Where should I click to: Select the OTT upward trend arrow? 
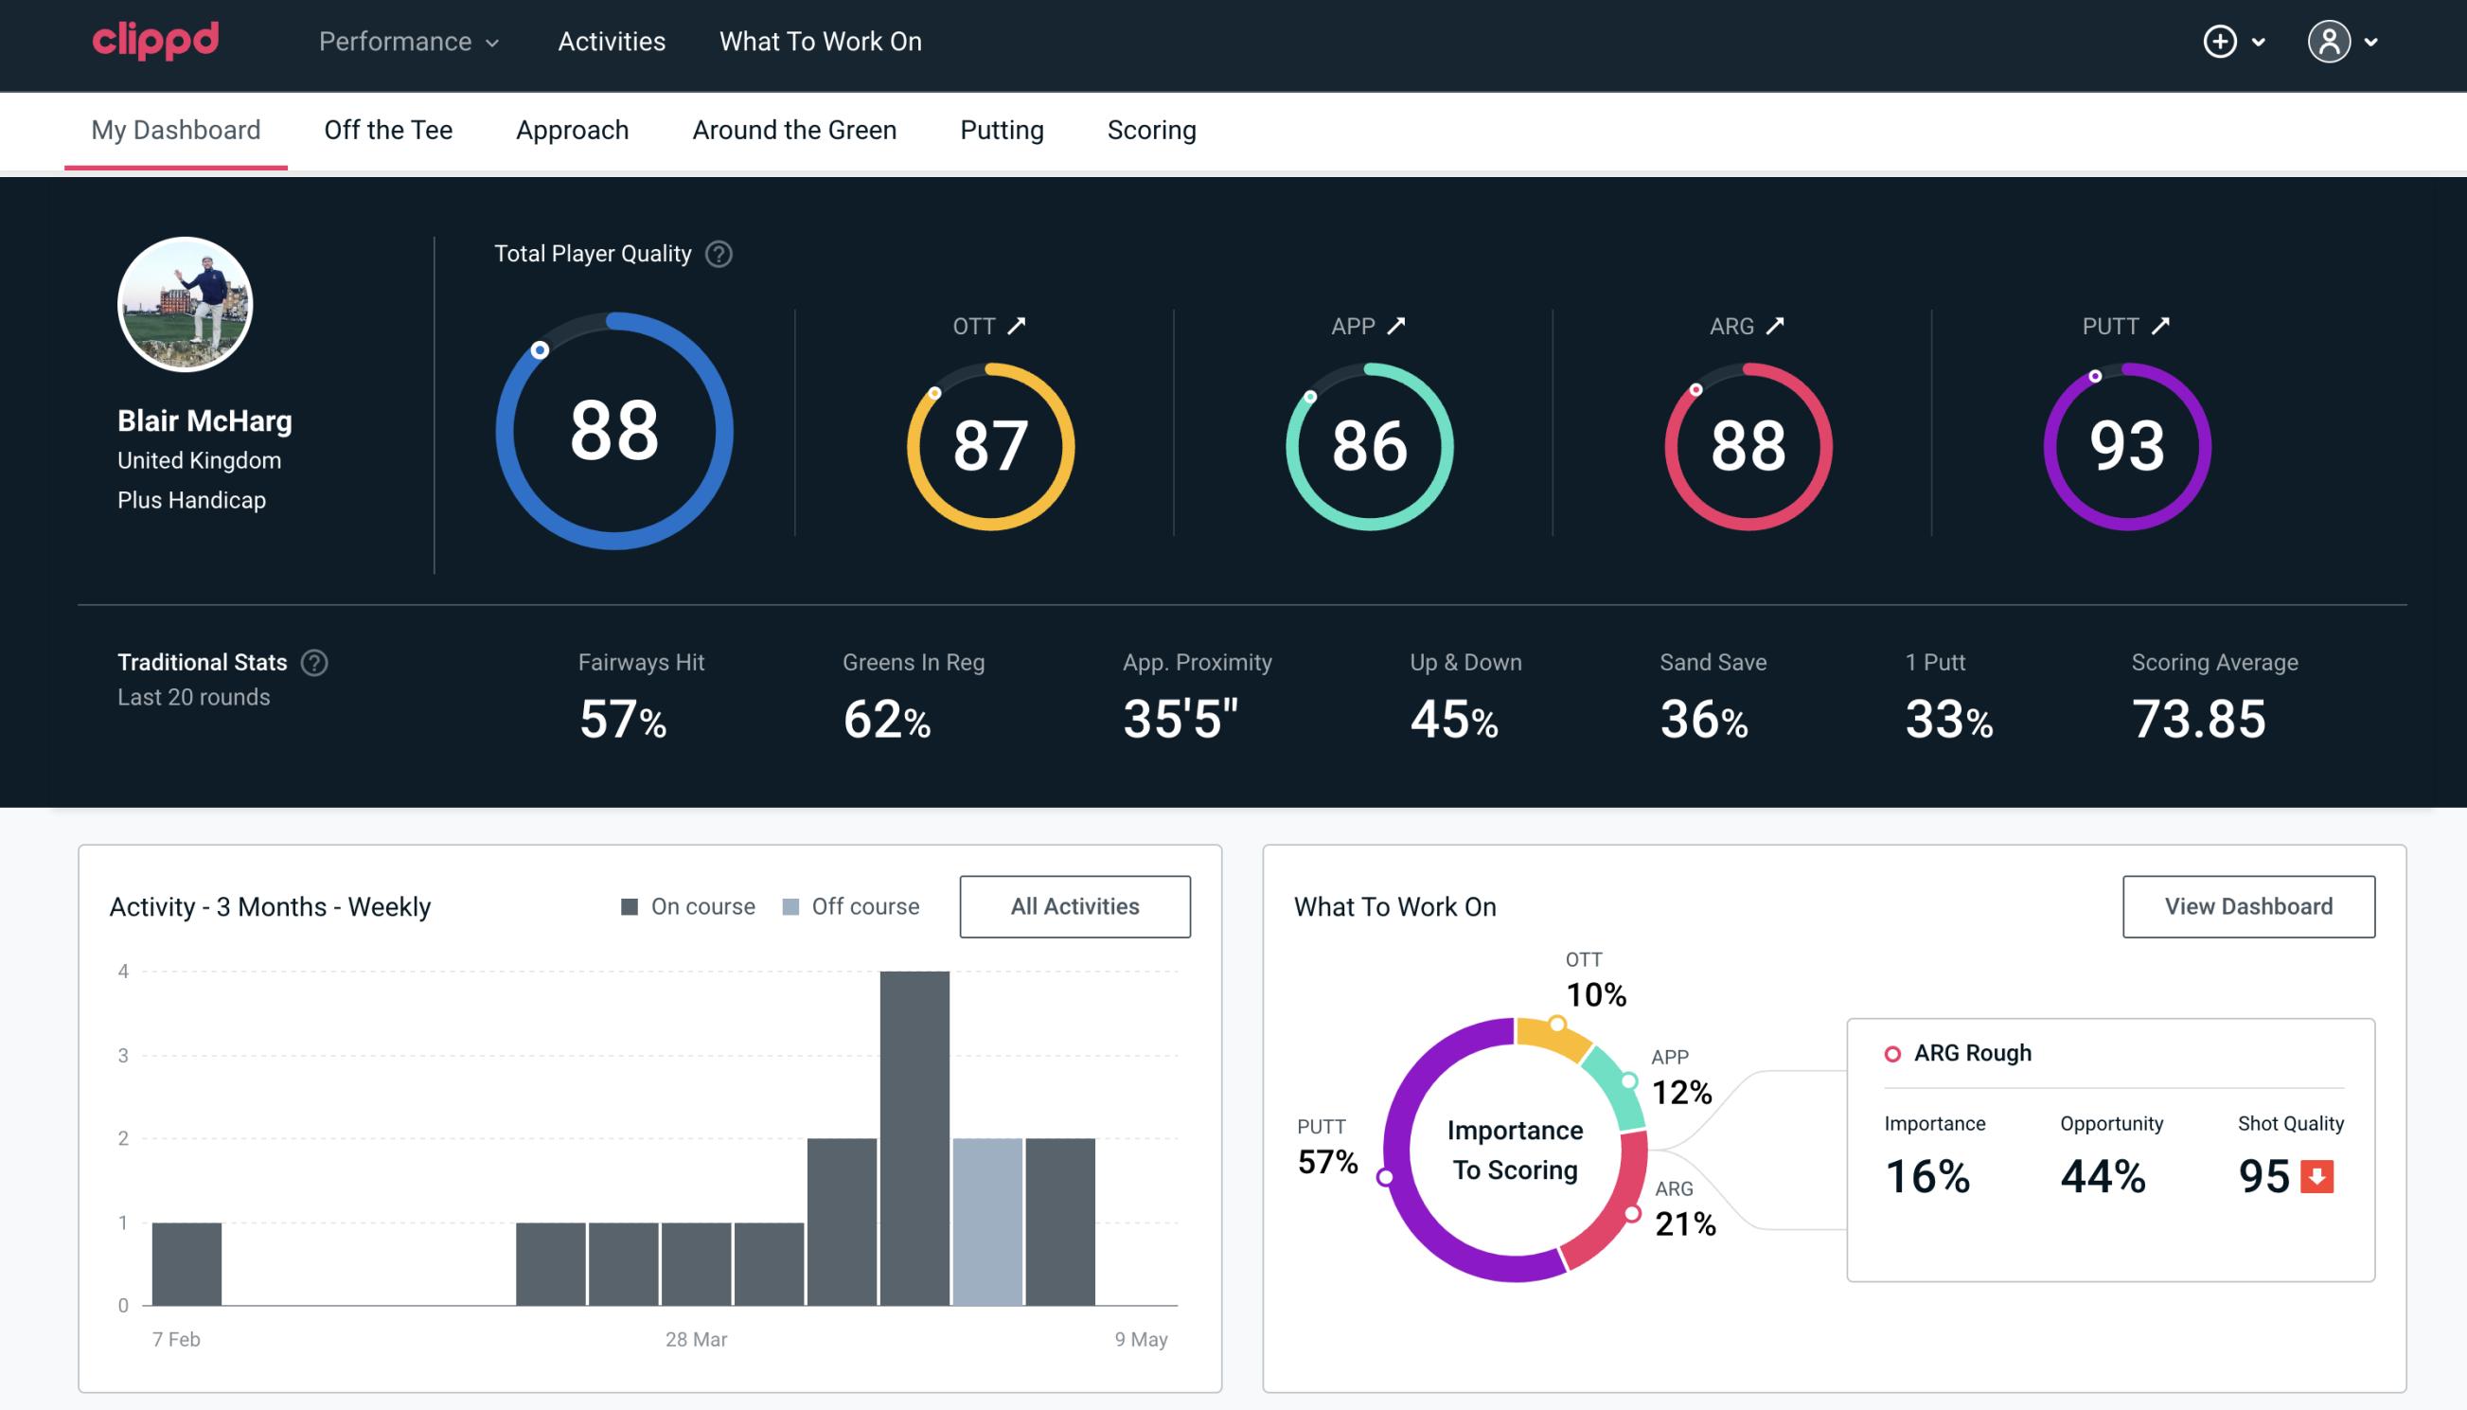point(1017,324)
